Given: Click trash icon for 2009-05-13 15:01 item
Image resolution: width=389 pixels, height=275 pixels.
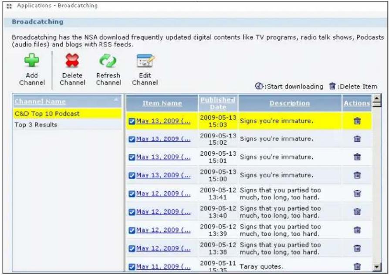Looking at the screenshot, I should (x=357, y=157).
